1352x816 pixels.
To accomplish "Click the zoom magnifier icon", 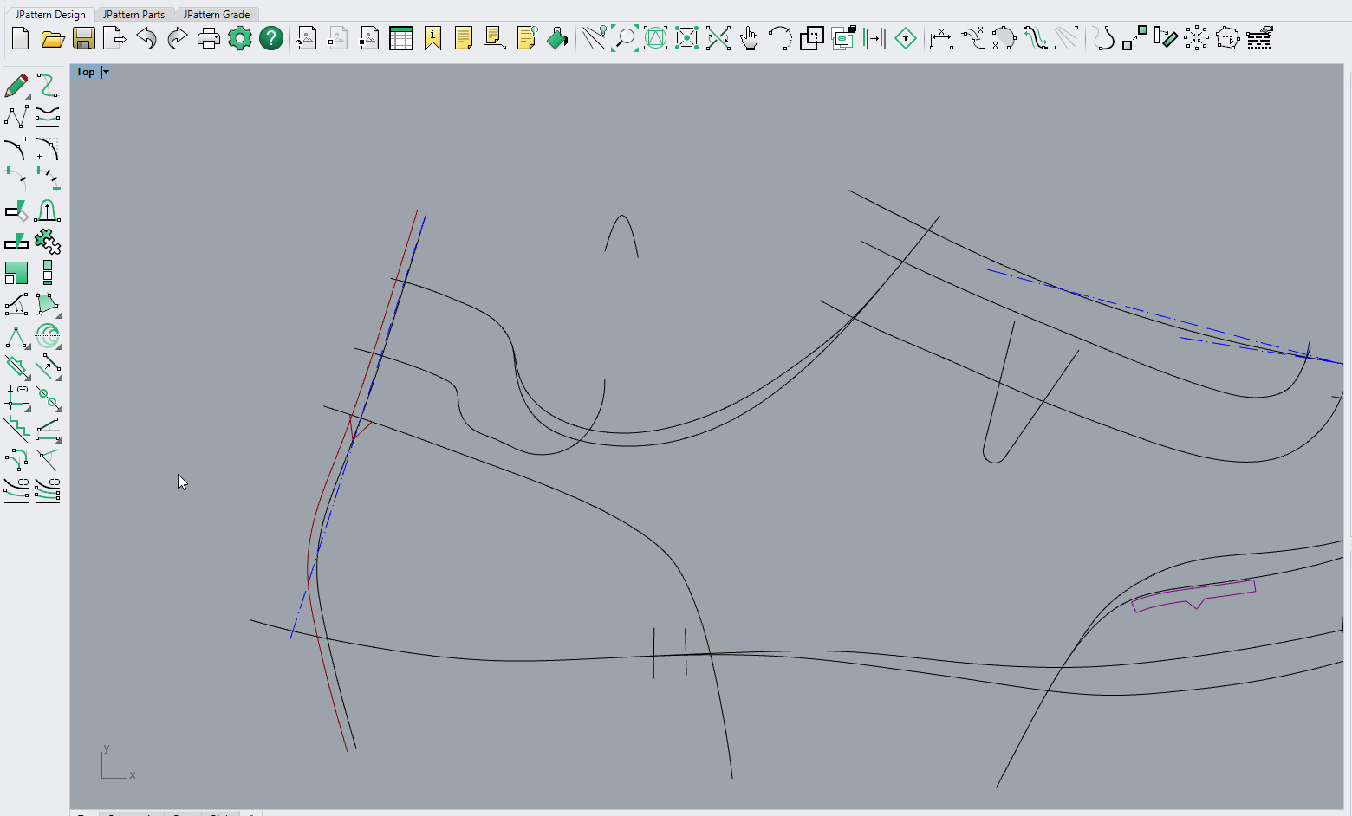I will 624,38.
